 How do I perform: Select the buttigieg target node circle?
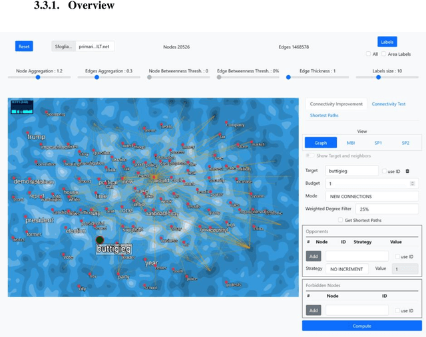click(100, 240)
